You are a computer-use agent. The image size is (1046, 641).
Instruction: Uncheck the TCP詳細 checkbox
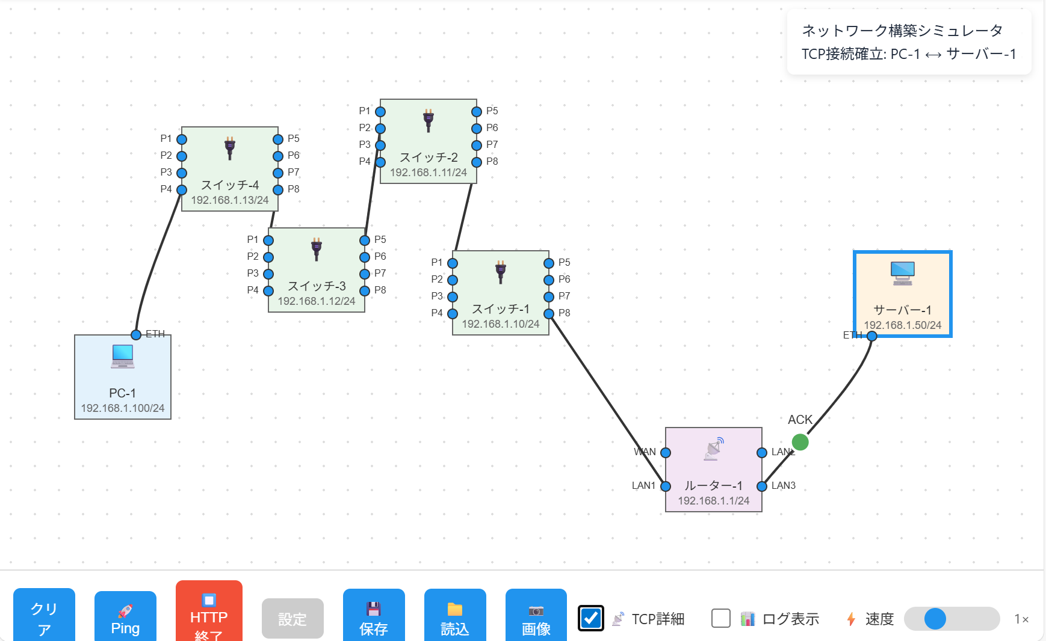pyautogui.click(x=591, y=618)
